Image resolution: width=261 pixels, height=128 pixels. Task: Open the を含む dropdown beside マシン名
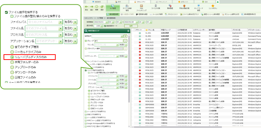tap(123, 45)
